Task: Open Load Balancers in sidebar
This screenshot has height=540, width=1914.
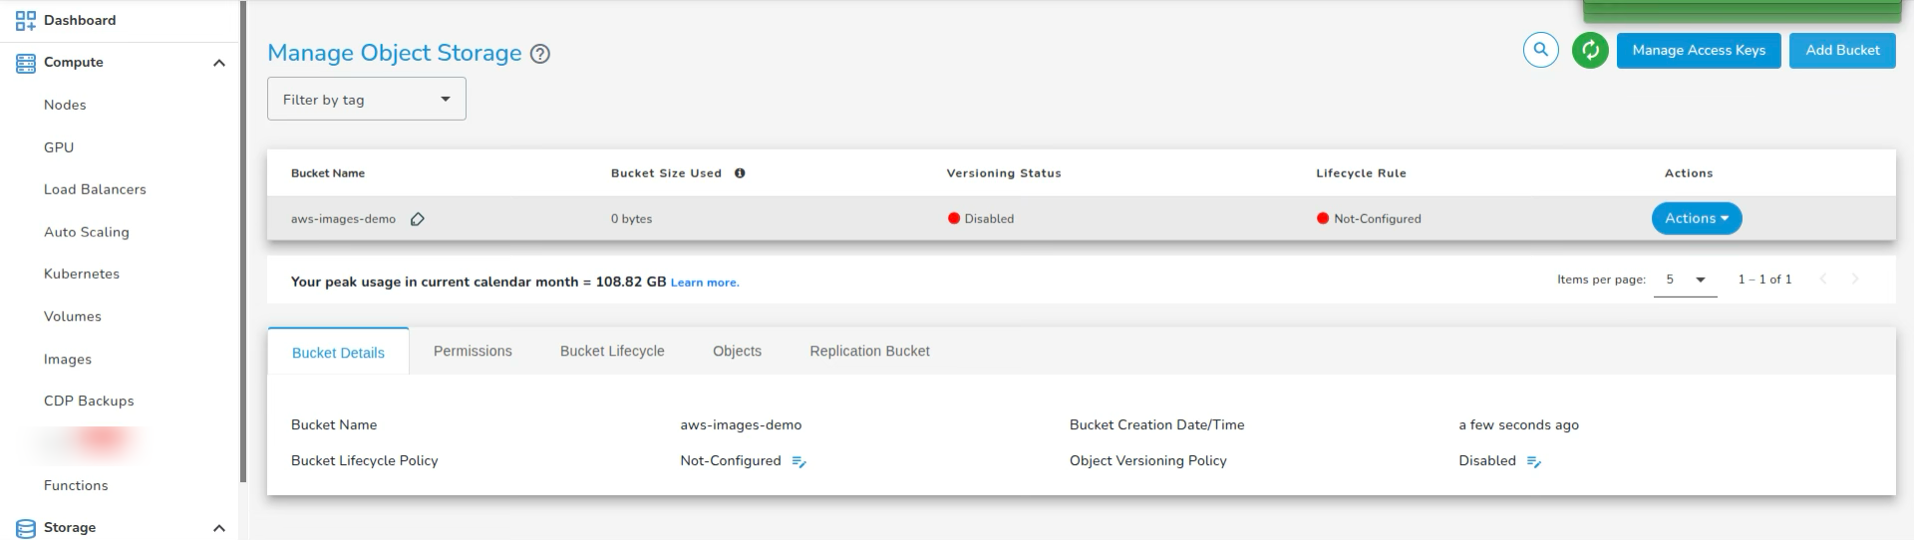Action: click(x=95, y=189)
